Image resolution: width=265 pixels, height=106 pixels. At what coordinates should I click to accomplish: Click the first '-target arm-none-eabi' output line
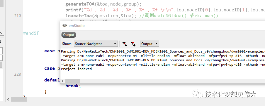pyautogui.click(x=163, y=56)
